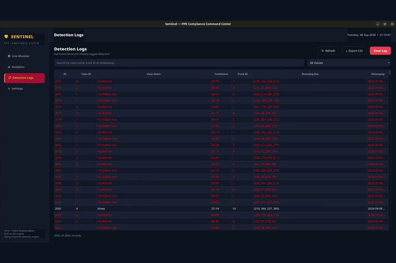The image size is (396, 263).
Task: Sort by the Class ID column header
Action: point(86,74)
